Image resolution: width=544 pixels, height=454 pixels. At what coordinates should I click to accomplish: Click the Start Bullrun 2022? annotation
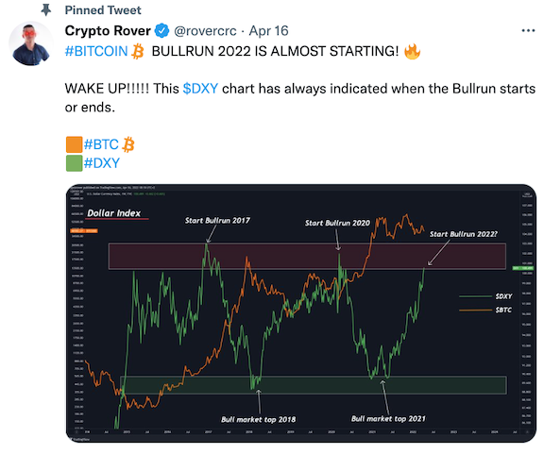pos(464,234)
